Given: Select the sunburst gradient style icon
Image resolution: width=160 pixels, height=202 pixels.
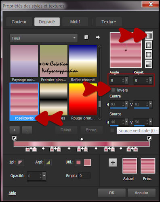Looking at the screenshot, I should [x=149, y=55].
